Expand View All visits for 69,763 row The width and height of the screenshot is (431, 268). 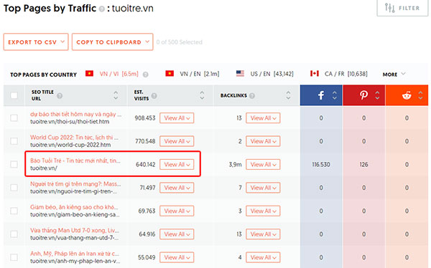[x=177, y=211]
